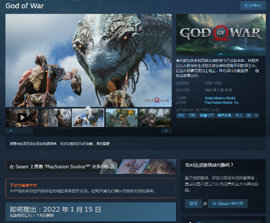The image size is (270, 223).
Task: Select the 动作 tag
Action: coord(181,116)
